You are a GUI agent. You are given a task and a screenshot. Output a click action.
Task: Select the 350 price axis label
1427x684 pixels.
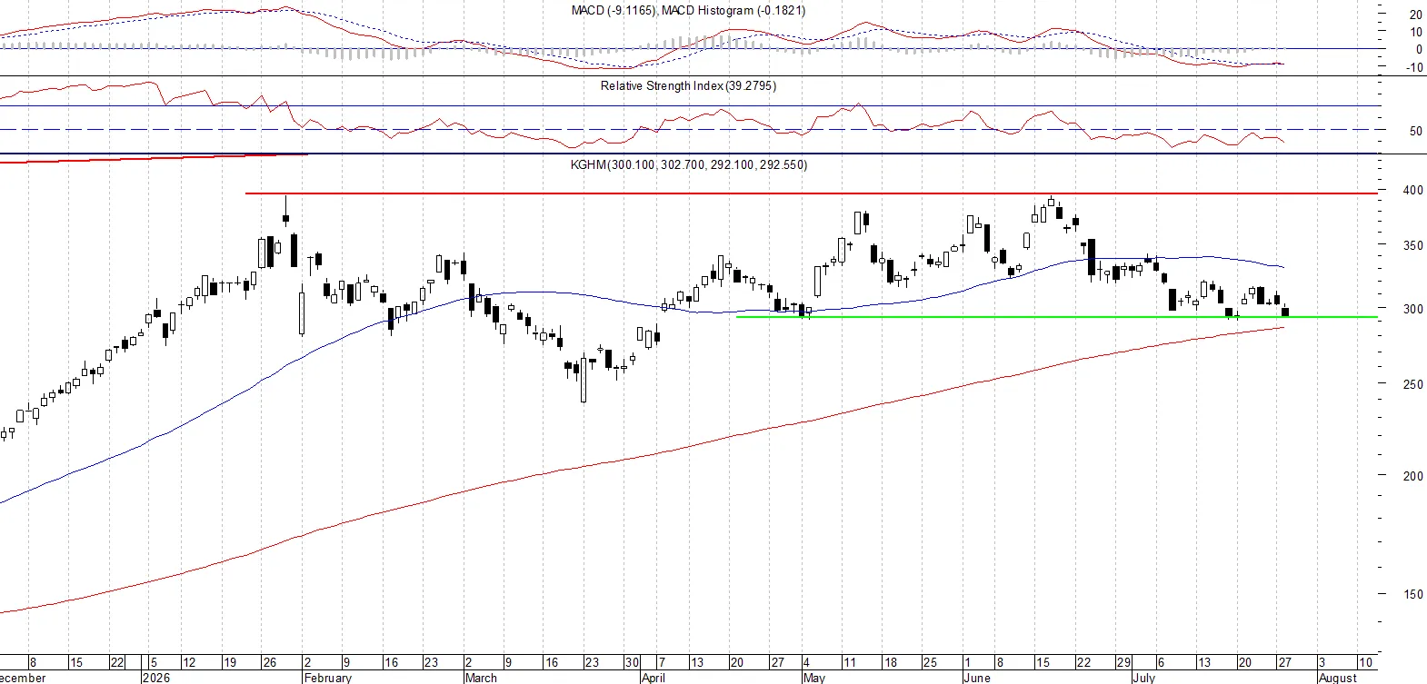click(x=1413, y=245)
